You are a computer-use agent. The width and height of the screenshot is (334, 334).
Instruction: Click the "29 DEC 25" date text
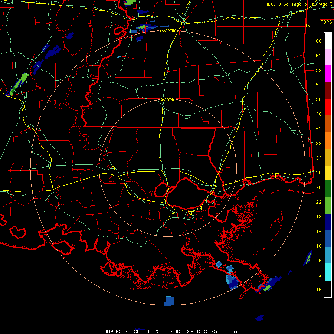203,331
